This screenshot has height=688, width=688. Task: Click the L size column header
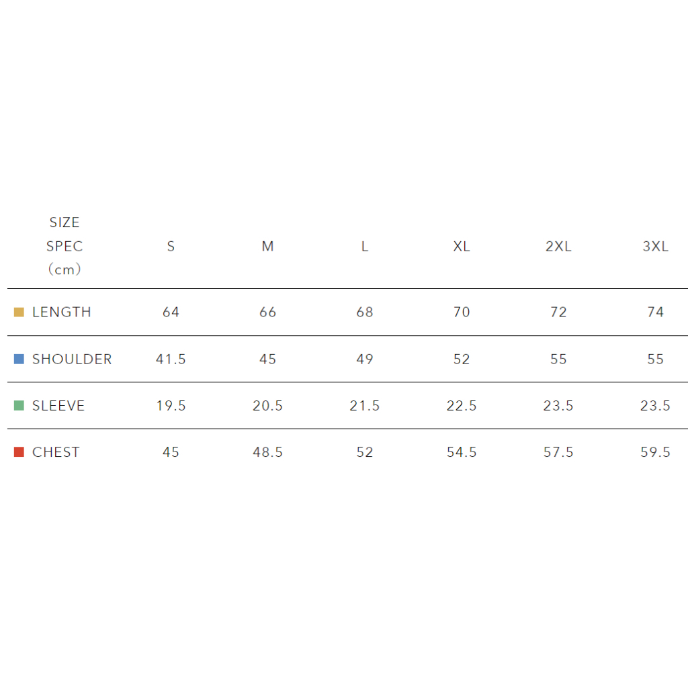(365, 247)
